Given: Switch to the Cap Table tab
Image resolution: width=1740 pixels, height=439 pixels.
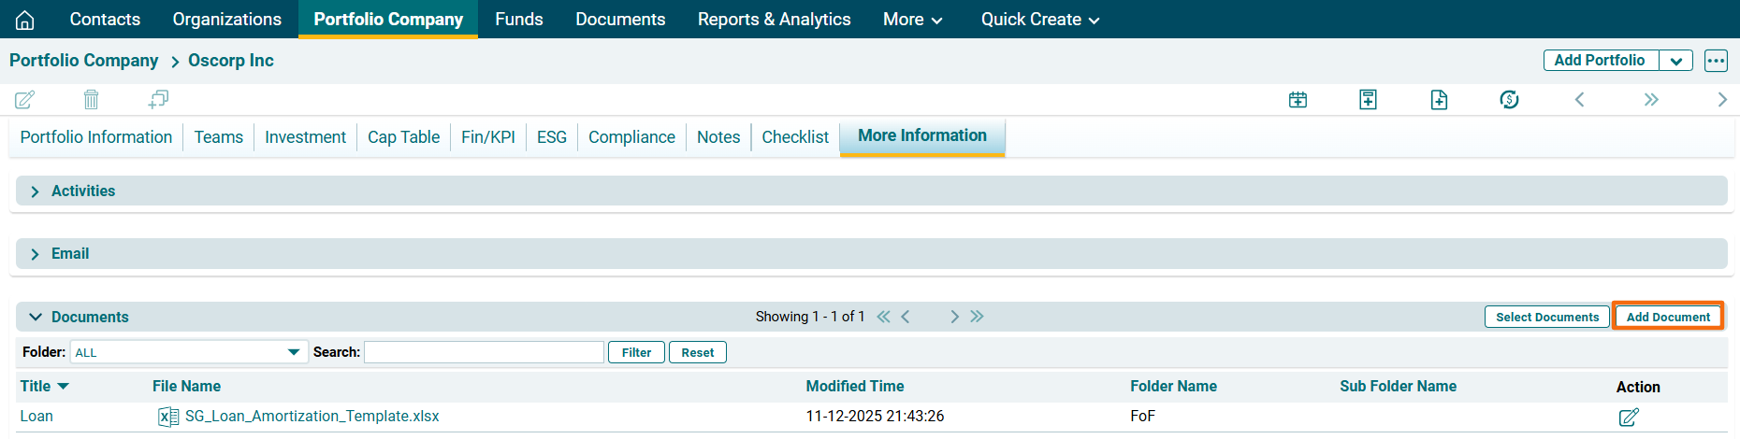Looking at the screenshot, I should tap(403, 137).
